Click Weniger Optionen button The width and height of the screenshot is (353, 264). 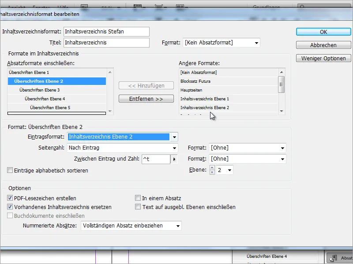(323, 59)
